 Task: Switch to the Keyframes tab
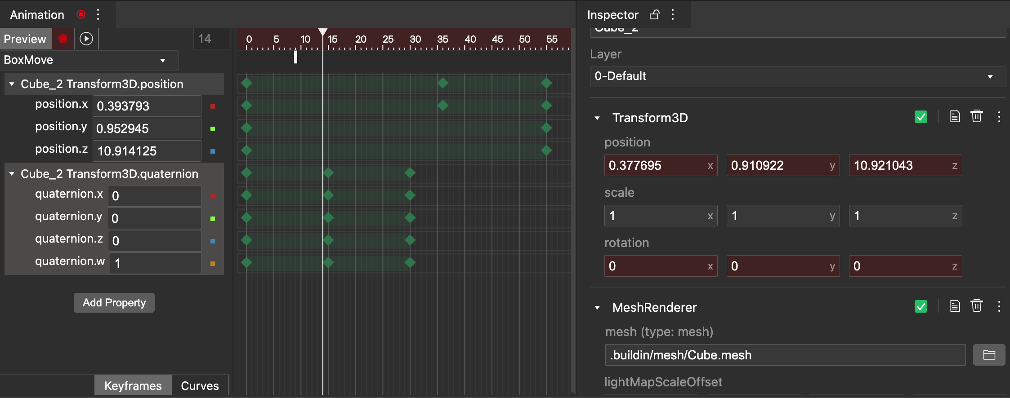tap(133, 385)
